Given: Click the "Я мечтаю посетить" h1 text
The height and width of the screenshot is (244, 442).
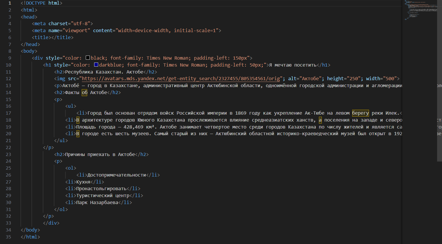Looking at the screenshot, I should (x=293, y=65).
